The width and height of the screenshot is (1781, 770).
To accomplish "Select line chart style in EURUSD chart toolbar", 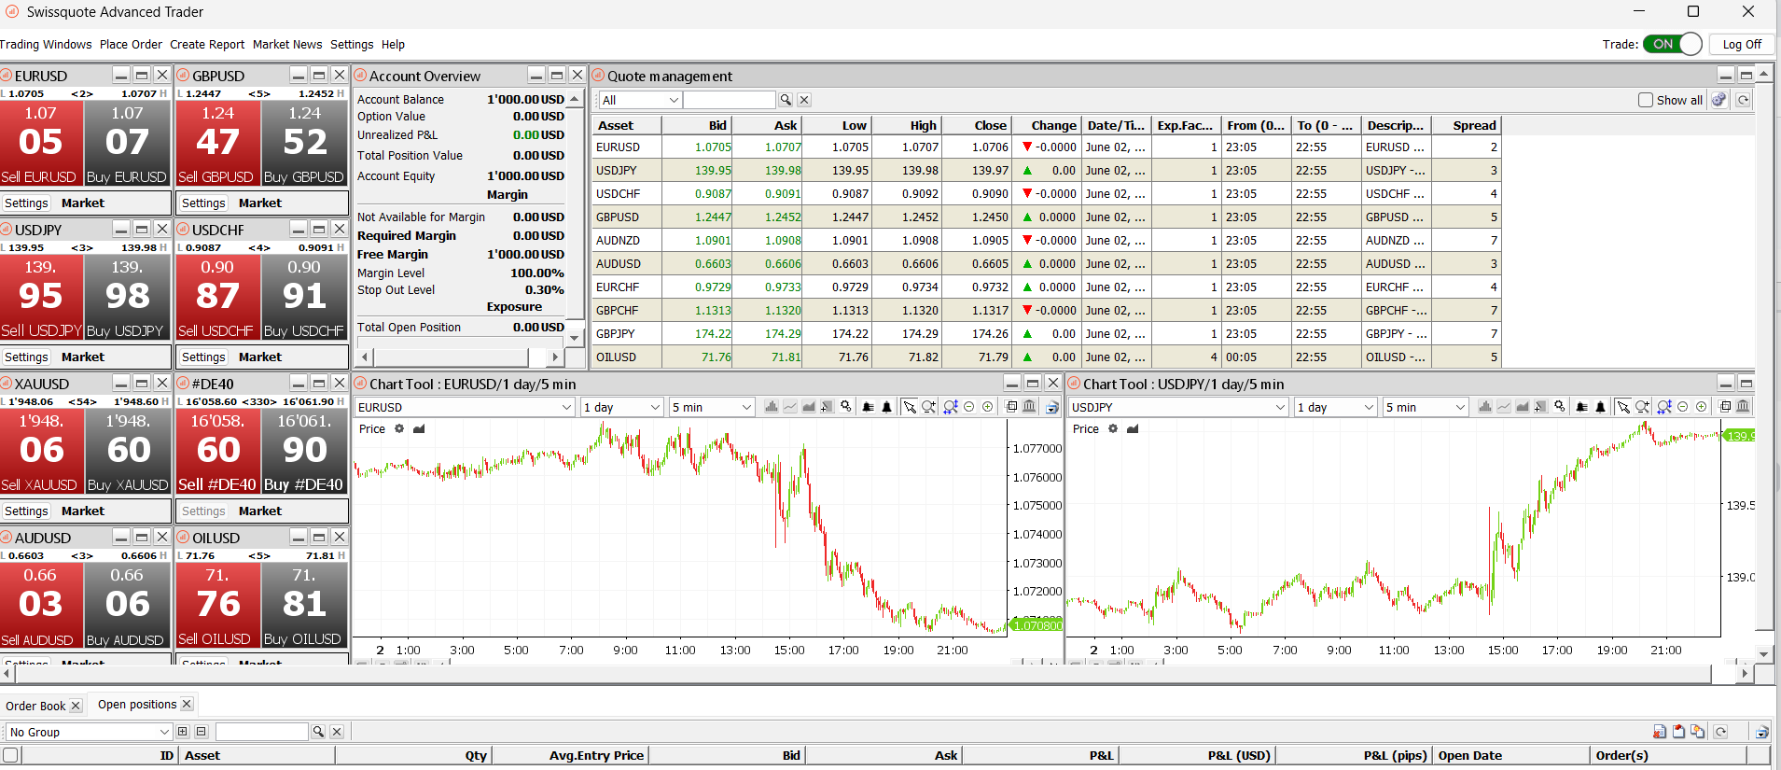I will tap(790, 407).
